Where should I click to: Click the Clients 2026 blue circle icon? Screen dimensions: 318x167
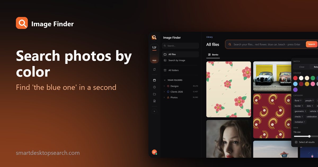click(x=168, y=92)
